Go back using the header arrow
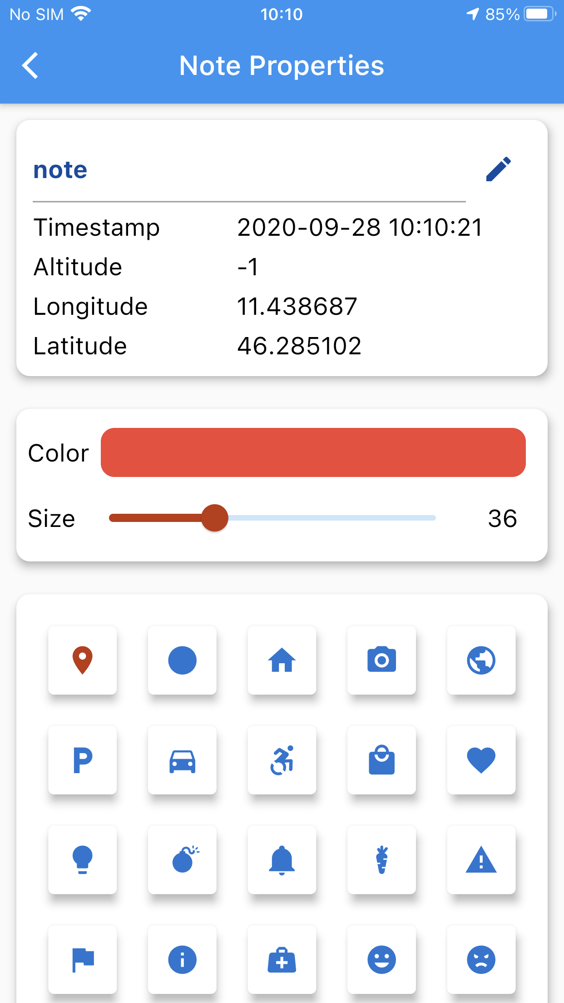 30,65
